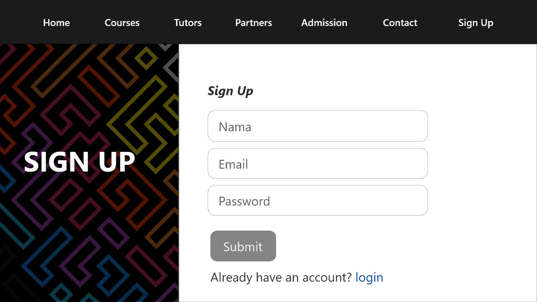The image size is (537, 302).
Task: Focus the Nama input field
Action: click(x=318, y=126)
